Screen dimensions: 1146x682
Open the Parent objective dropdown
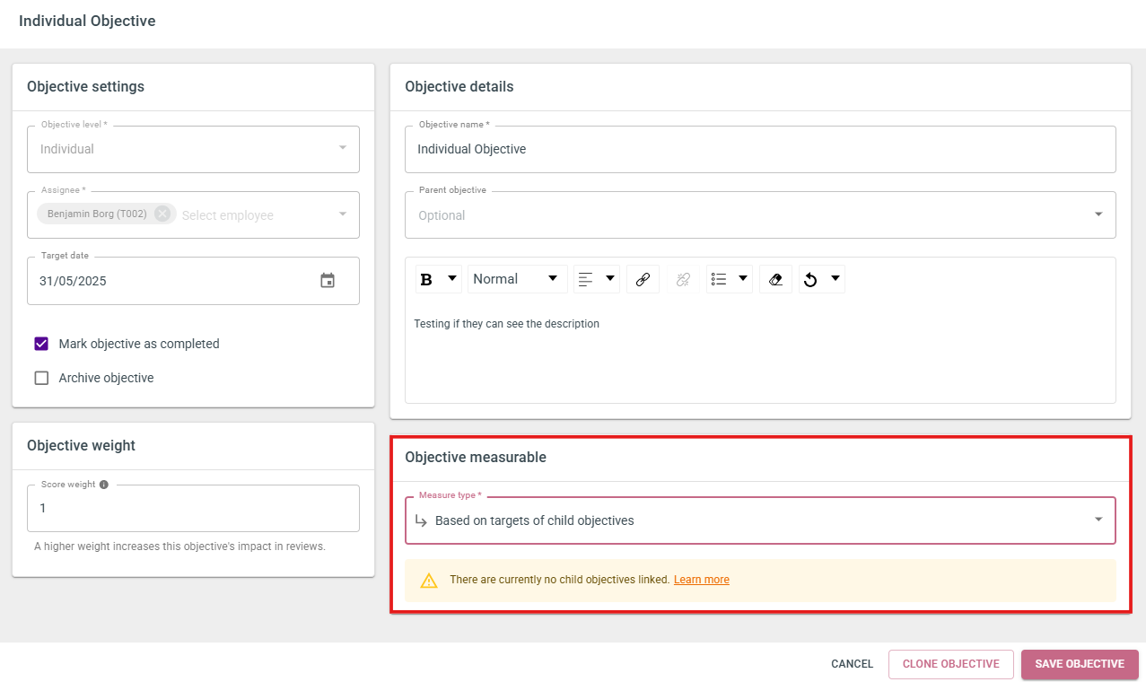click(x=760, y=214)
